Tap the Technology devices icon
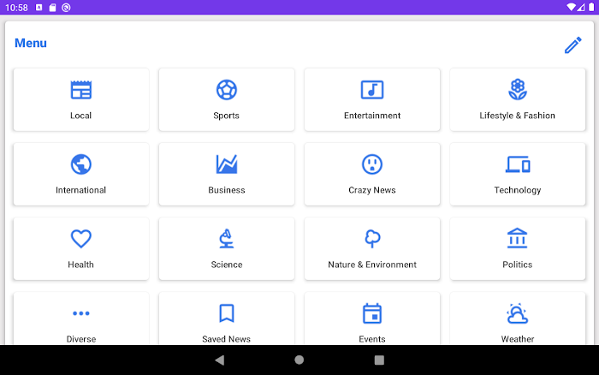Screen dimensions: 599x375 click(x=518, y=164)
